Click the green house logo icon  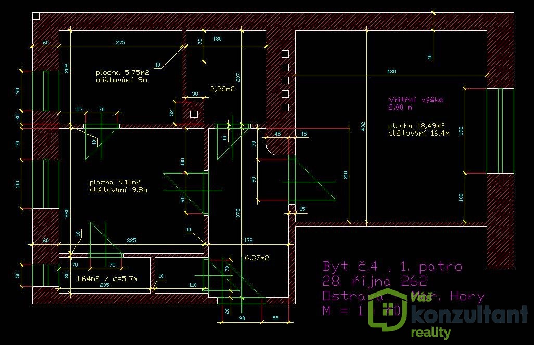tap(388, 310)
